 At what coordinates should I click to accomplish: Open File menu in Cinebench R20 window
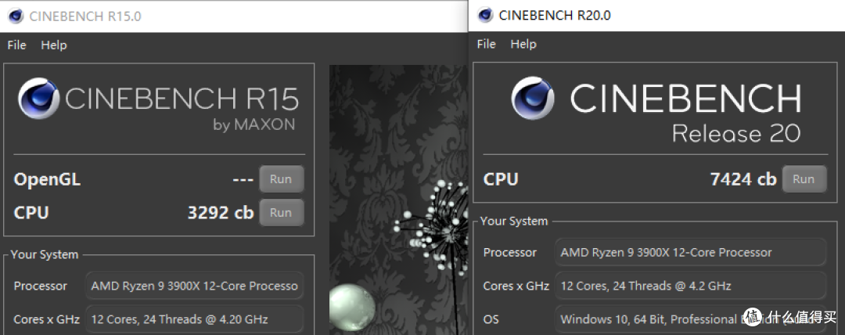point(486,44)
